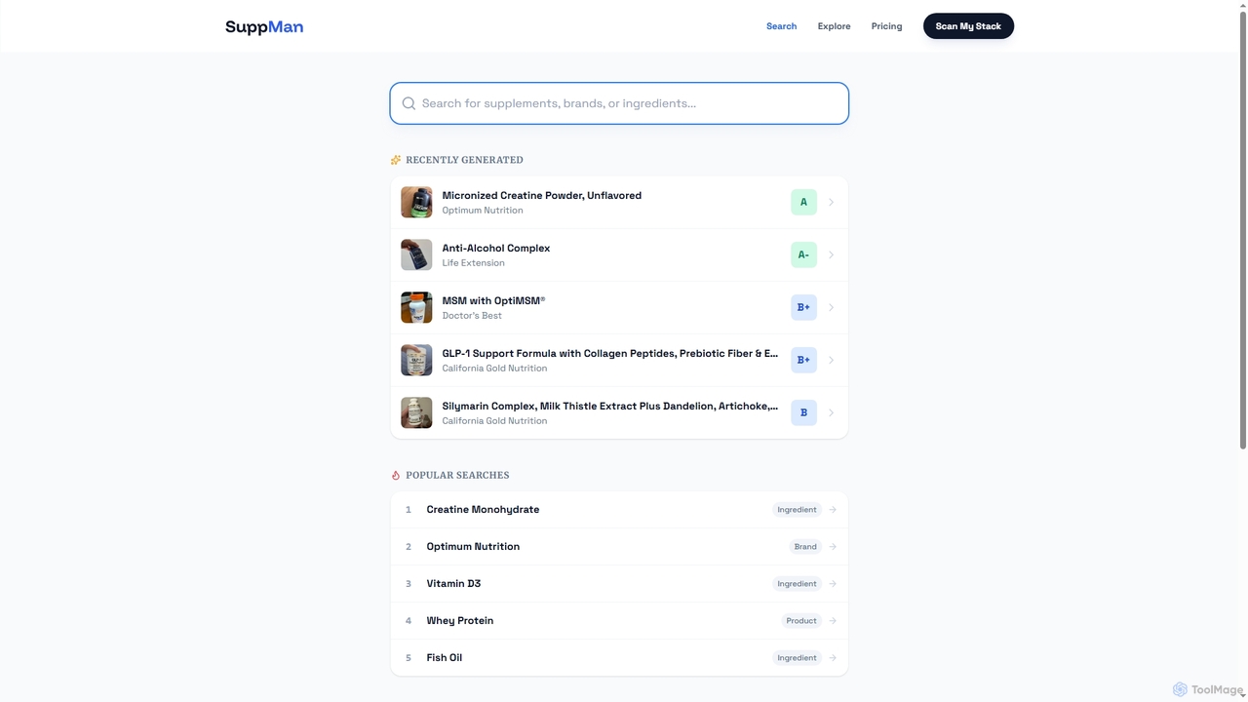Expand the Silymarin Complex row chevron

(831, 413)
